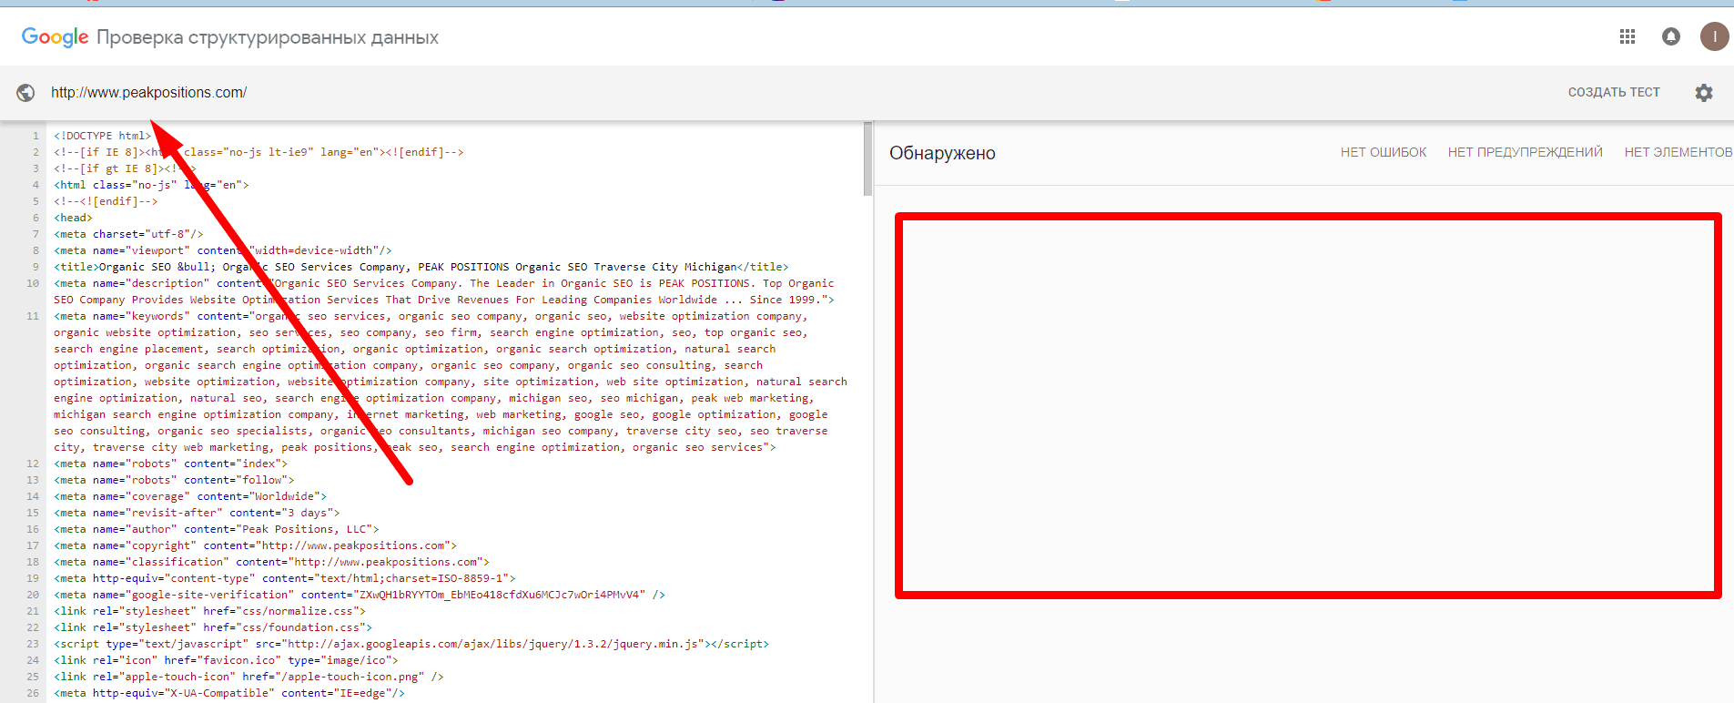Open the settings gear icon

[1704, 93]
